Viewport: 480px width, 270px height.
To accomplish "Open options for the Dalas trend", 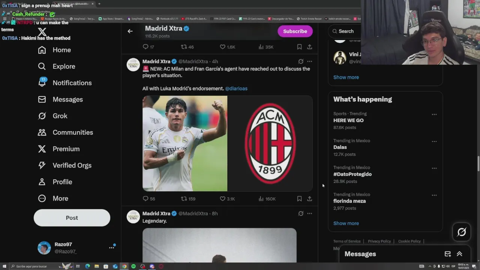I will tap(434, 141).
